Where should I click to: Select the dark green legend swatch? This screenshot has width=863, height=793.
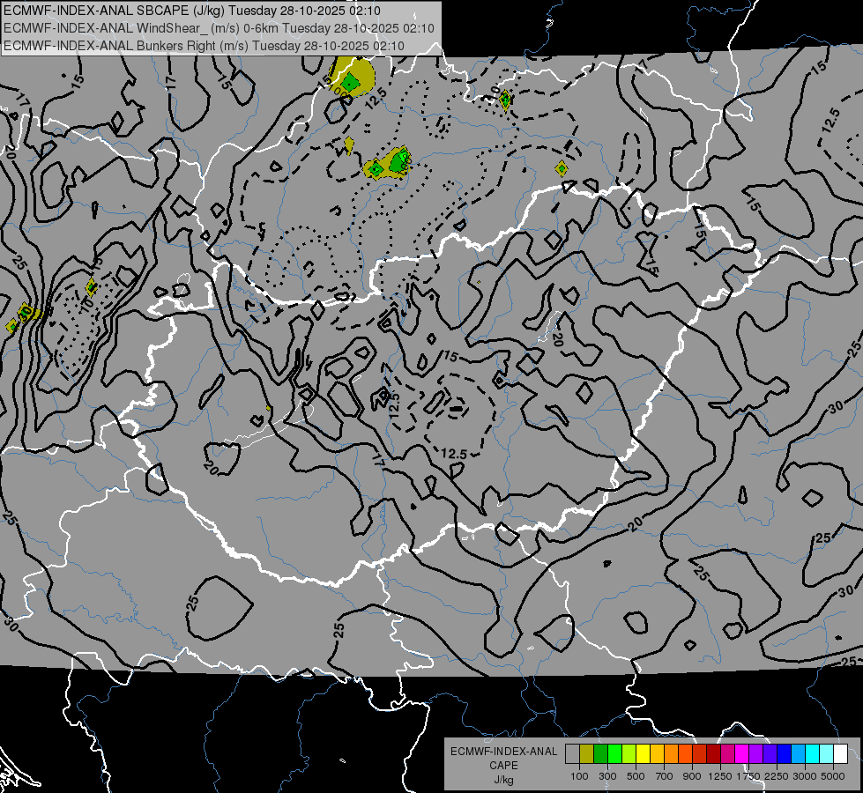point(600,754)
